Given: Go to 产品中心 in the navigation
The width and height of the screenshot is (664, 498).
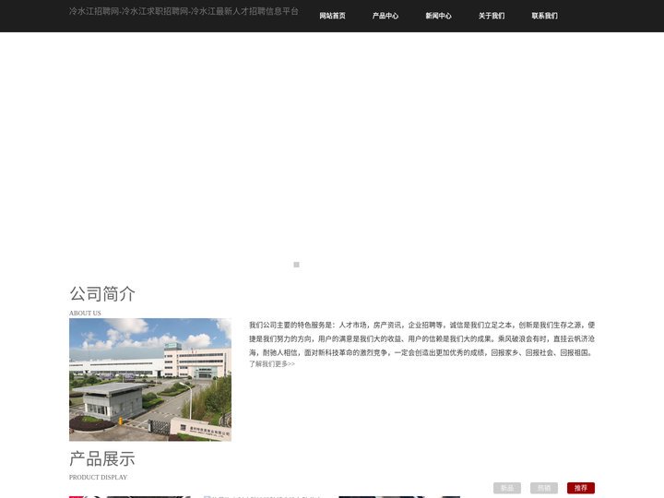Looking at the screenshot, I should (385, 16).
